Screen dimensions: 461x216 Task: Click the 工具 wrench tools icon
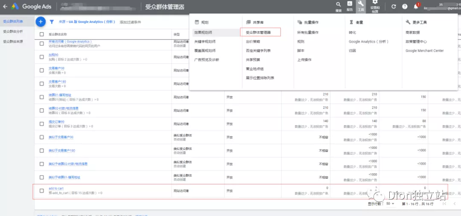coord(361,4)
